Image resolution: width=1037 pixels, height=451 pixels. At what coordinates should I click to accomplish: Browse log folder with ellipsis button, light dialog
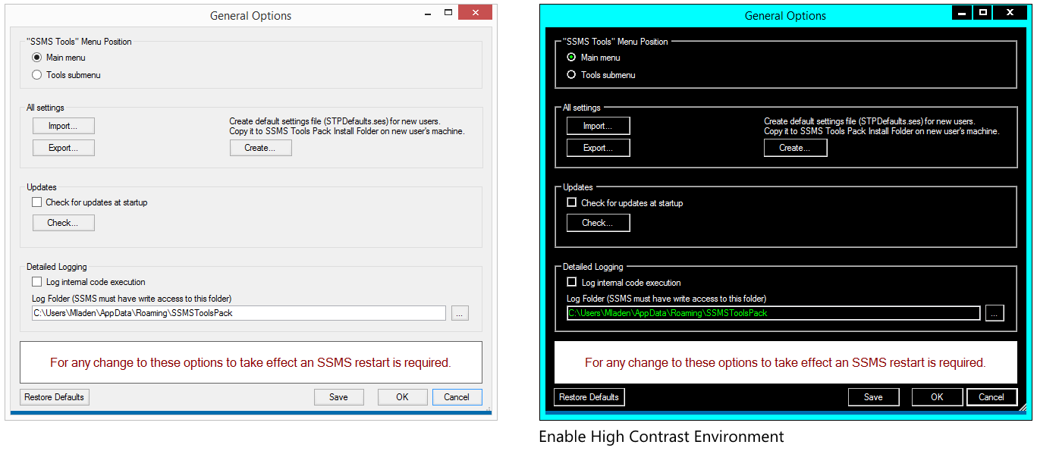pyautogui.click(x=460, y=313)
